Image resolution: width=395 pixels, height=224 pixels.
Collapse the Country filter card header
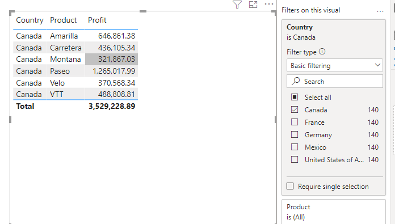pos(300,27)
